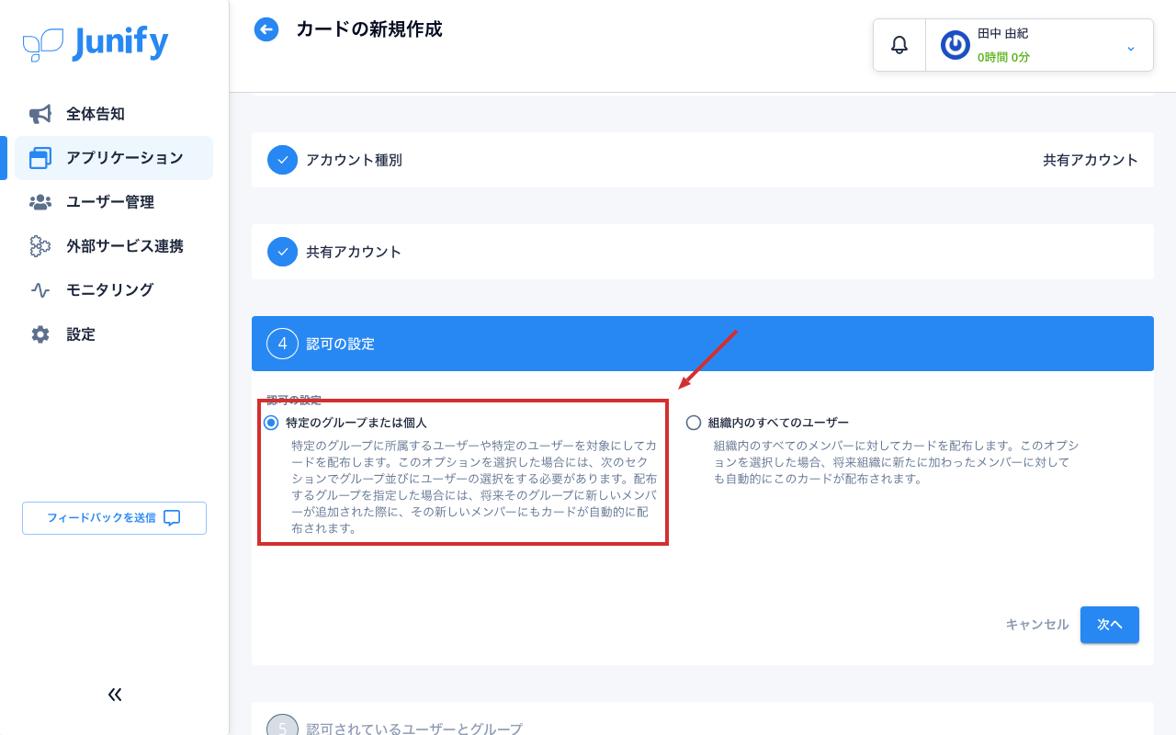
Task: Click the 設定 gear icon
Action: click(x=40, y=334)
